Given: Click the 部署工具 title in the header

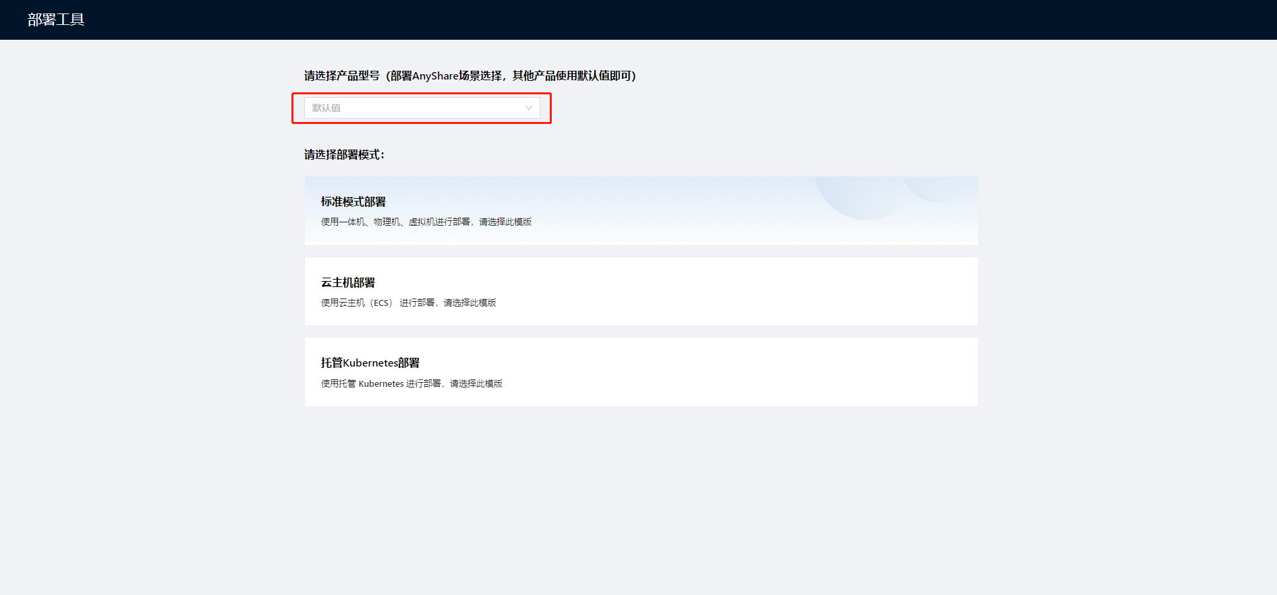Looking at the screenshot, I should point(56,20).
